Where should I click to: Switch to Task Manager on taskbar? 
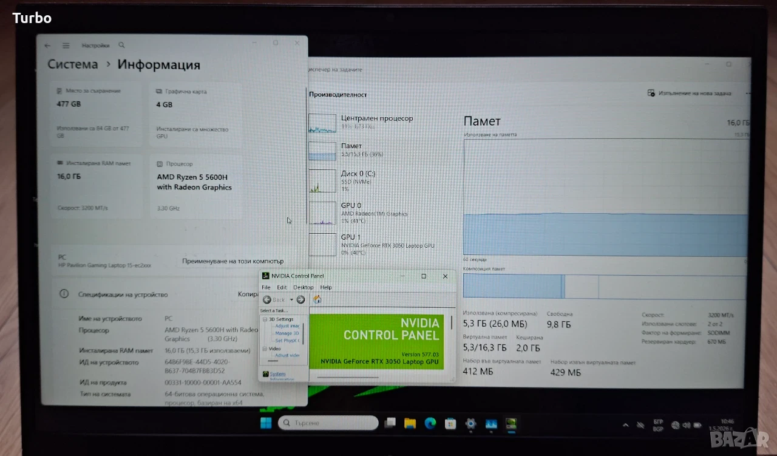(x=491, y=424)
